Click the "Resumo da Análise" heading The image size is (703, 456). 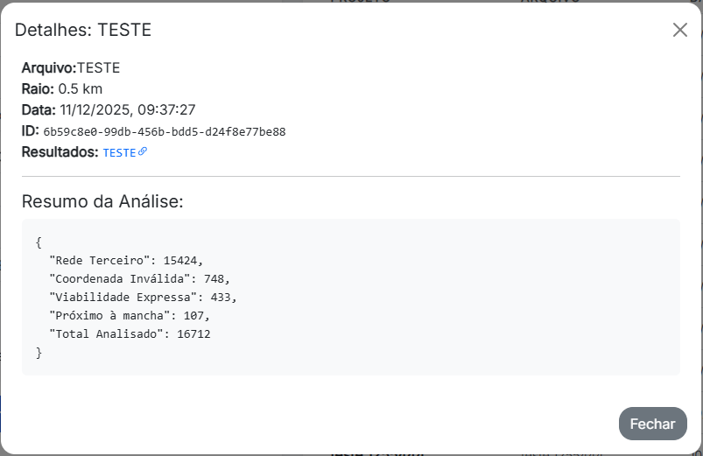click(102, 202)
